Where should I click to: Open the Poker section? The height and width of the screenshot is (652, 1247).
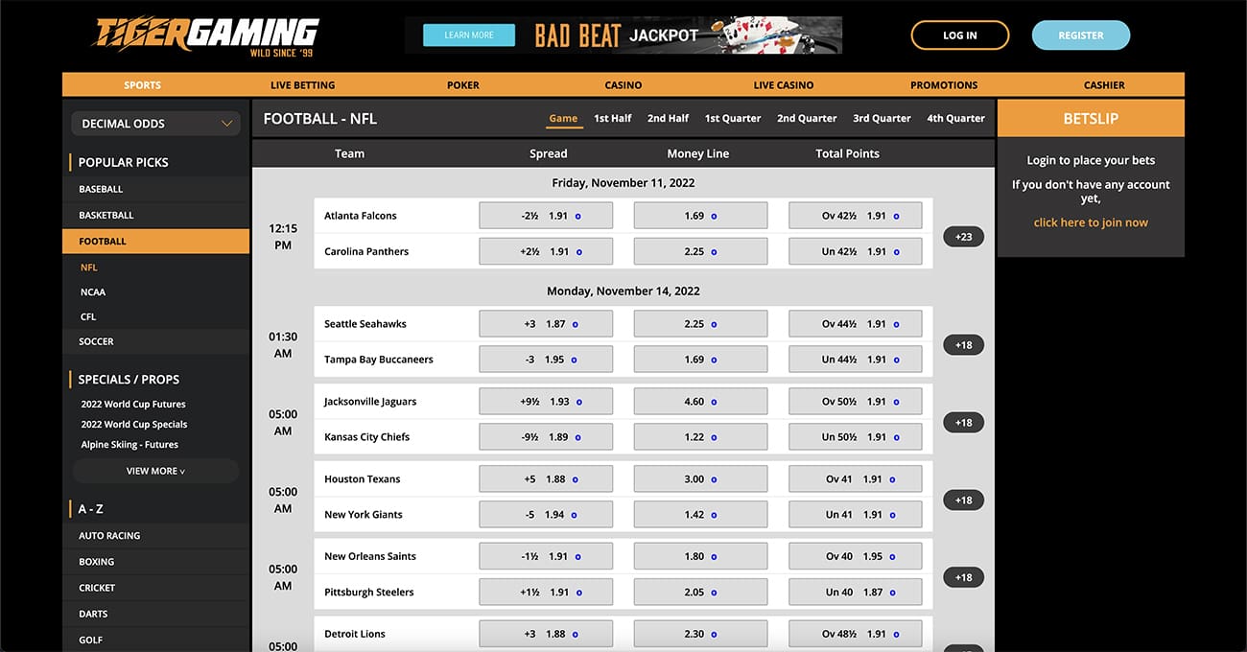pyautogui.click(x=463, y=85)
